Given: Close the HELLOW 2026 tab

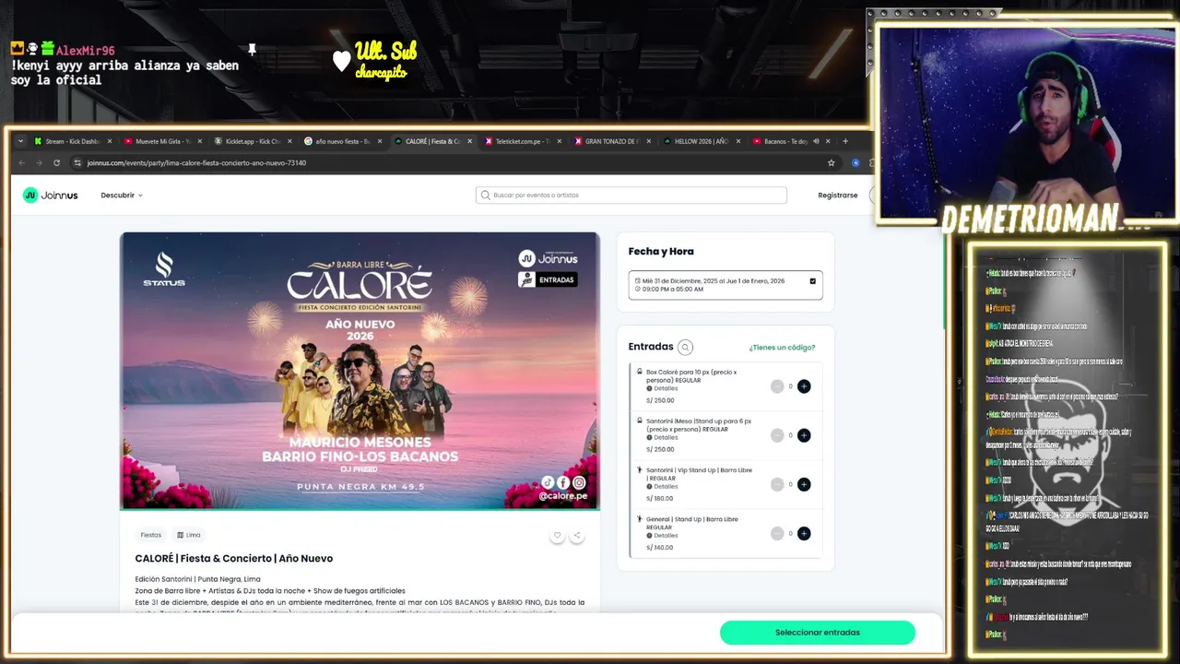Looking at the screenshot, I should (738, 141).
